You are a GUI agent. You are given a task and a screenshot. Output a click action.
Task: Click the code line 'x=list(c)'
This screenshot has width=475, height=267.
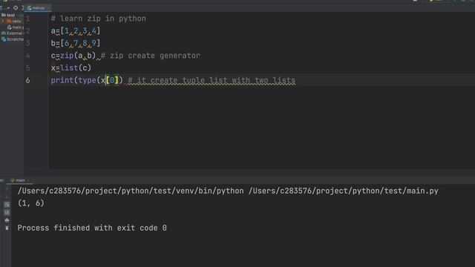pos(71,68)
